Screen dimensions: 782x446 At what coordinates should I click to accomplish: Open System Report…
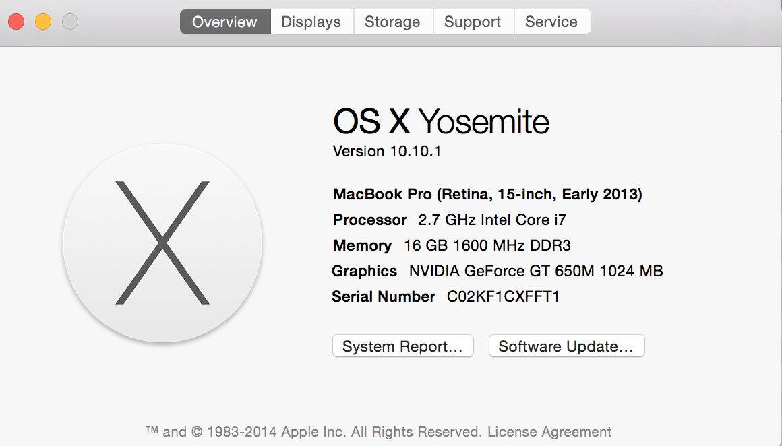(403, 346)
